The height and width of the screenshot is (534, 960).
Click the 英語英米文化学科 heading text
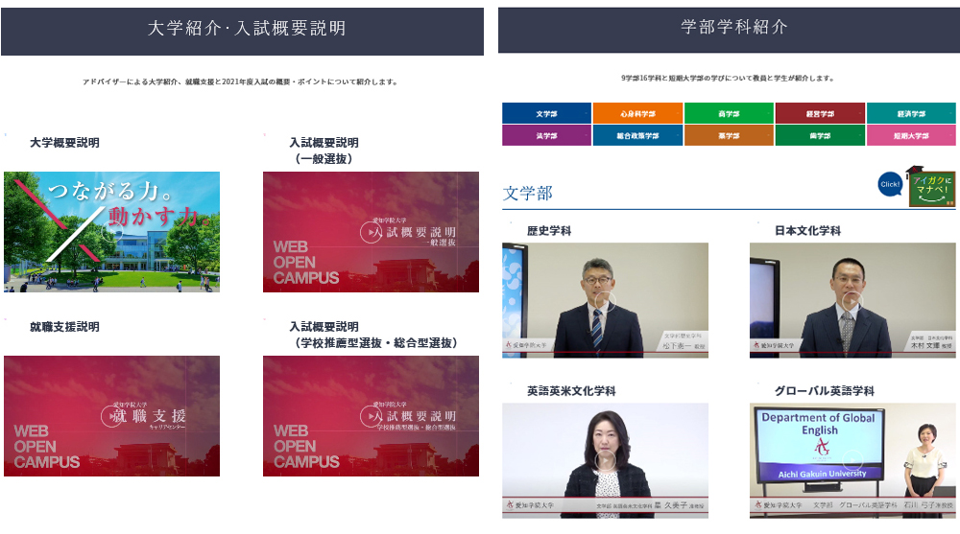571,391
